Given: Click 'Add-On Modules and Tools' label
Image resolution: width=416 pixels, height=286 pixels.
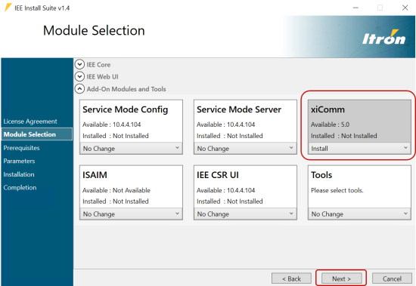Looking at the screenshot, I should click(126, 89).
